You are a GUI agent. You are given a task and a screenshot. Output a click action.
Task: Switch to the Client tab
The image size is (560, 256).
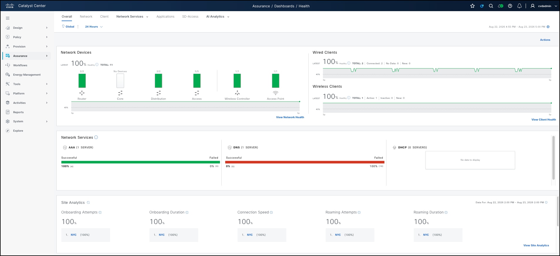tap(104, 17)
